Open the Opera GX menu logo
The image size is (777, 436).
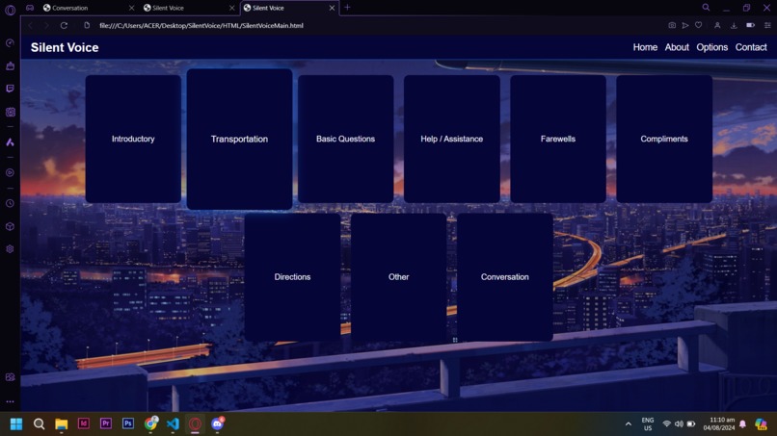click(10, 10)
